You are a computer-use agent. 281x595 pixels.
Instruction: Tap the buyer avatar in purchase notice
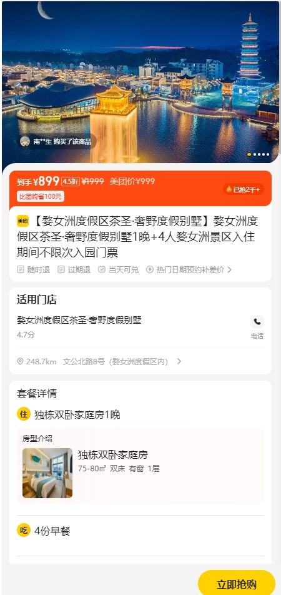(x=25, y=141)
